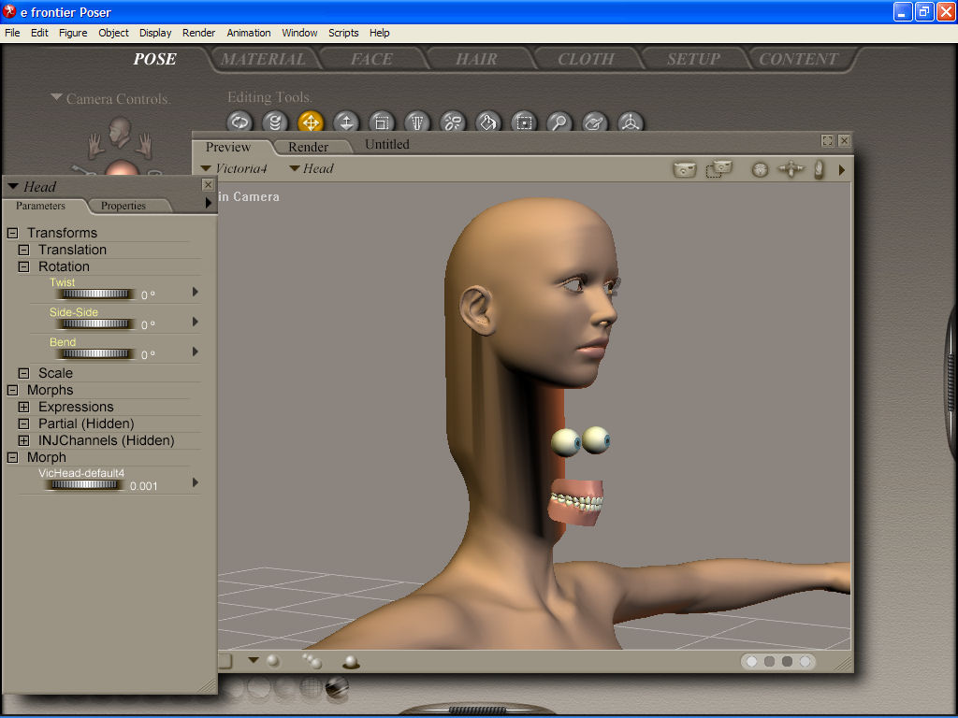Collapse the Rotation parameter group
958x718 pixels.
24,266
